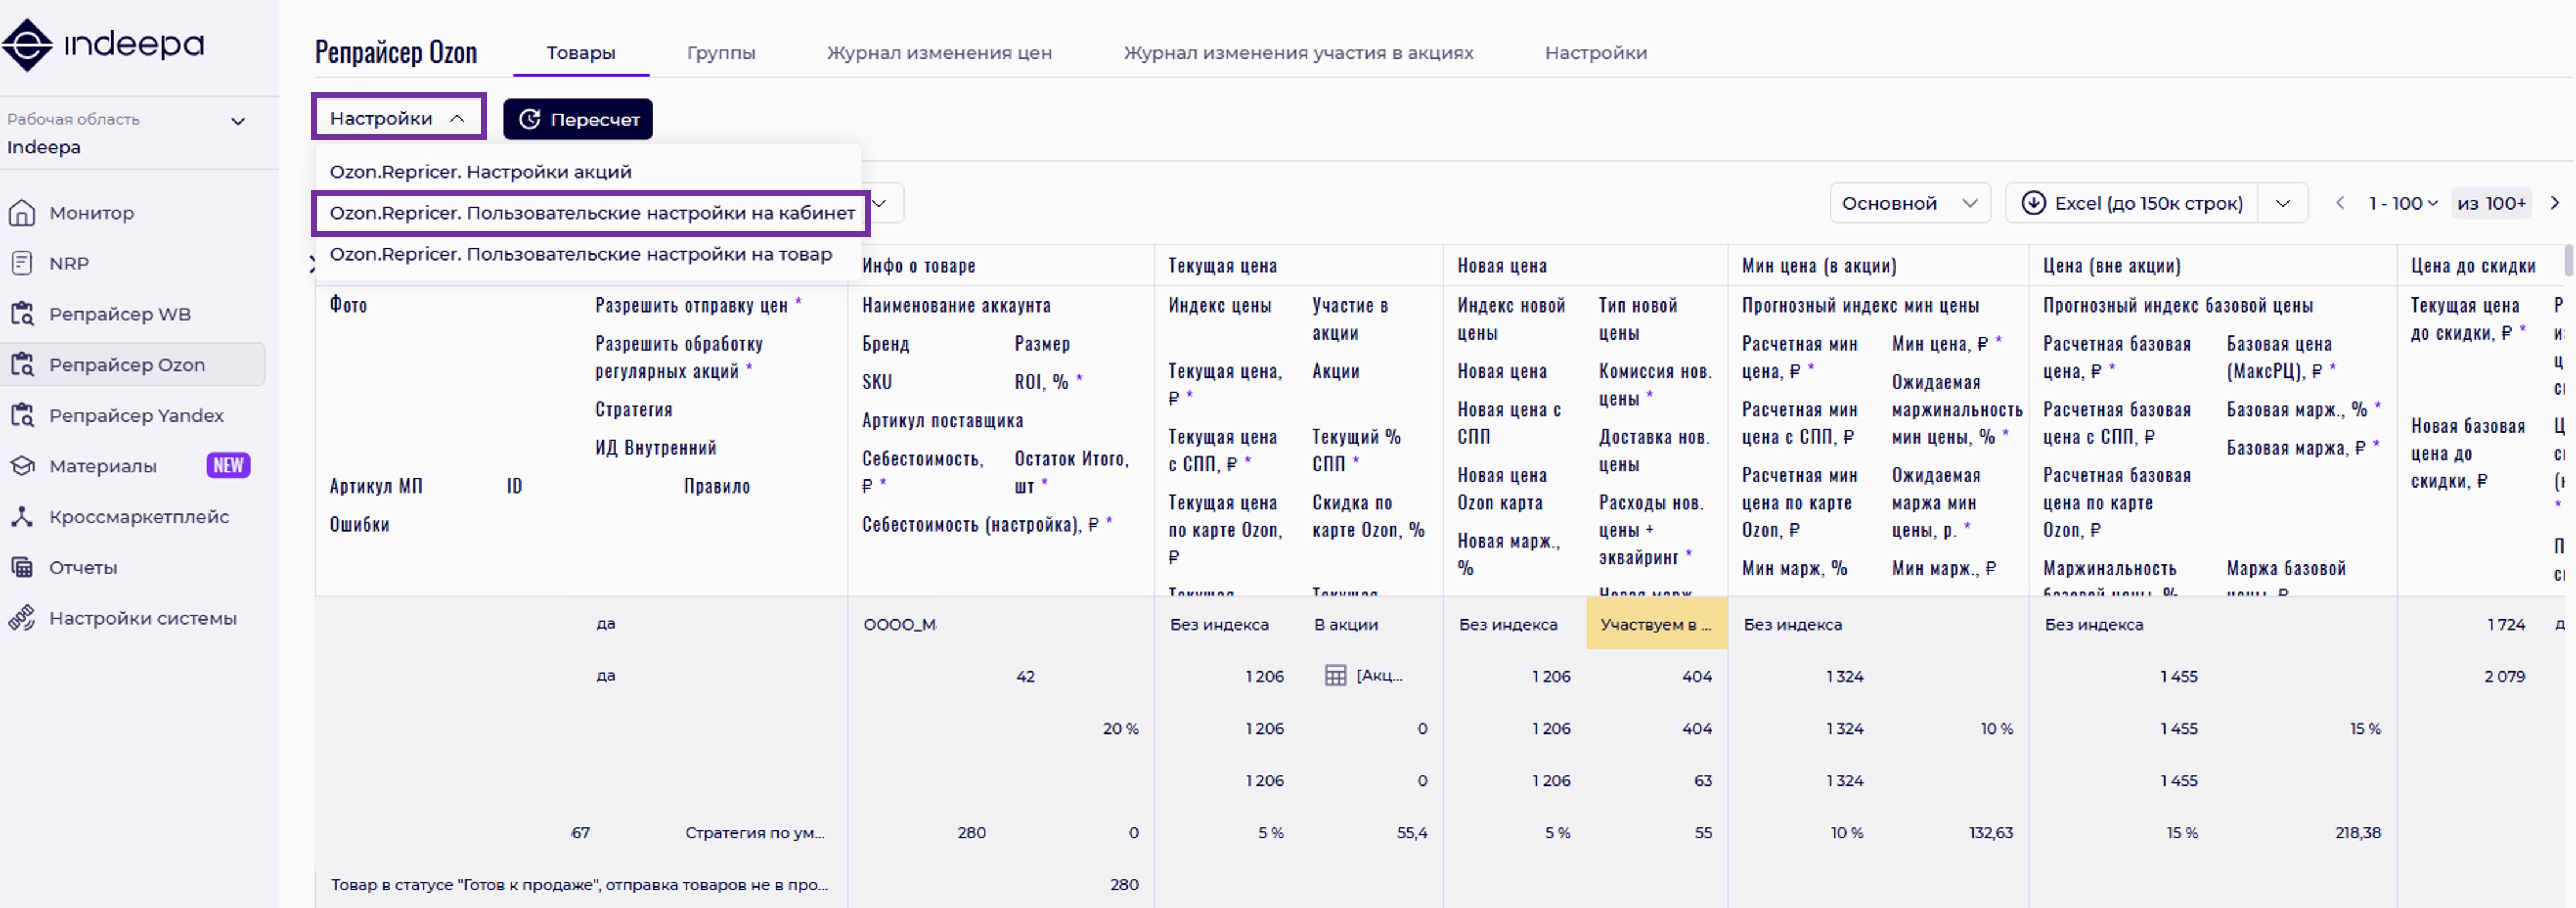The height and width of the screenshot is (908, 2576).
Task: Select Ozon.Repricer. Настройки акций menu item
Action: (x=480, y=172)
